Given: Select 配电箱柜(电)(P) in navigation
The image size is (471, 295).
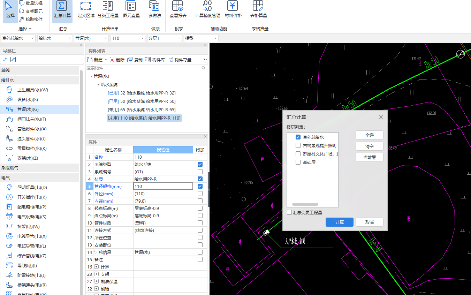Looking at the screenshot, I should tap(39, 207).
